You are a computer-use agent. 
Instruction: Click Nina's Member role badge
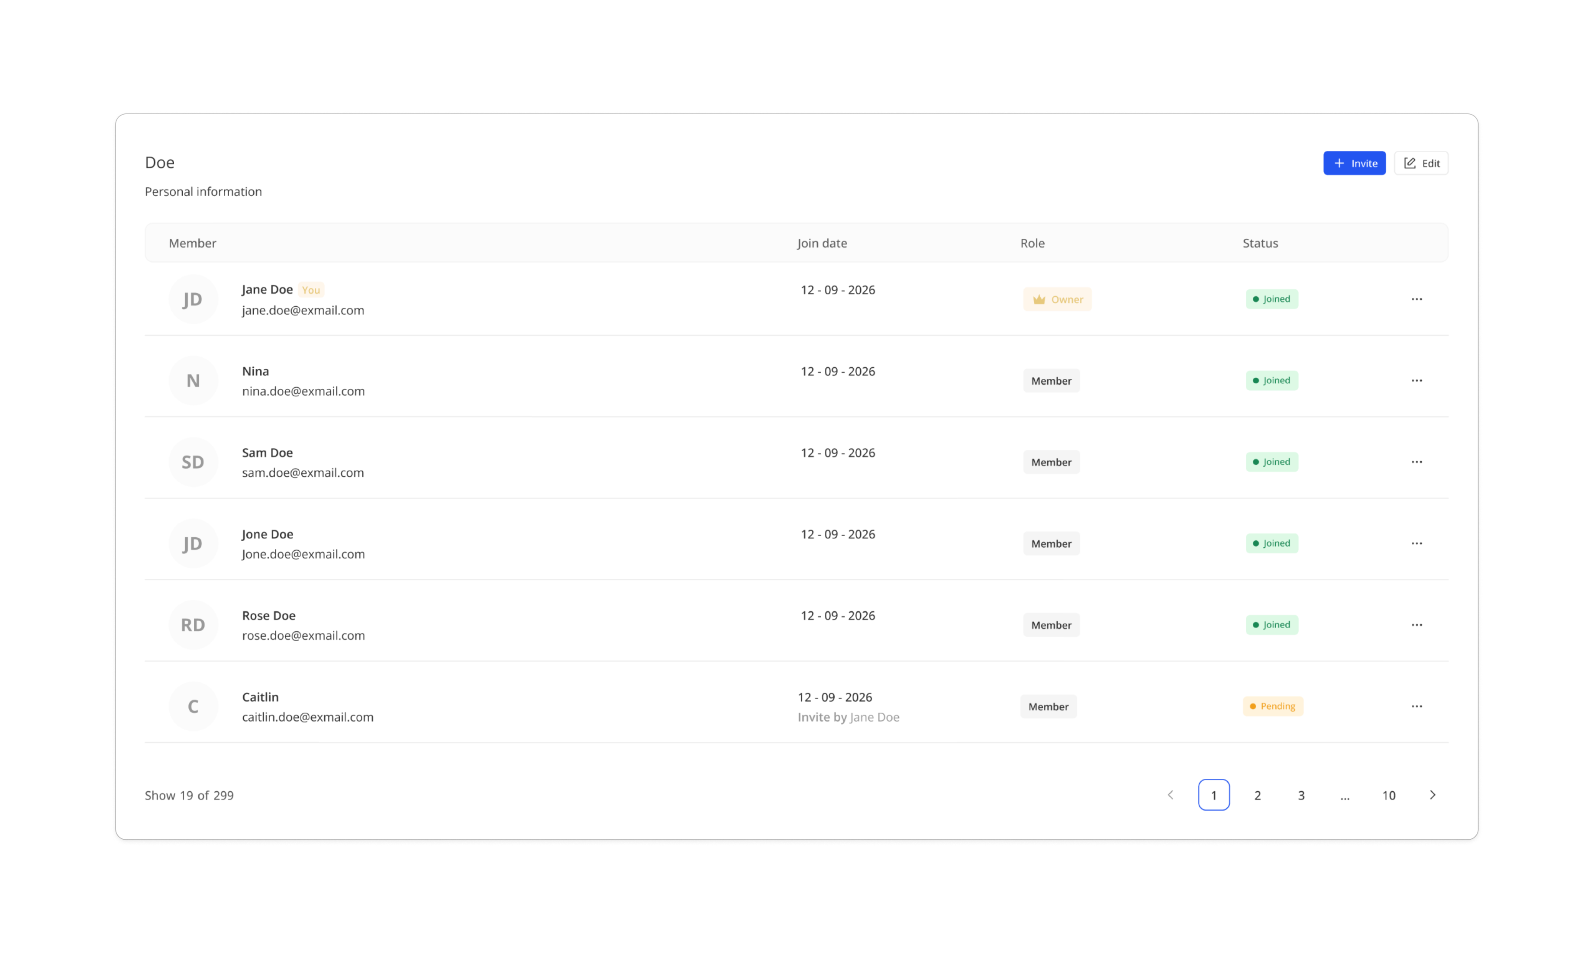pos(1051,380)
